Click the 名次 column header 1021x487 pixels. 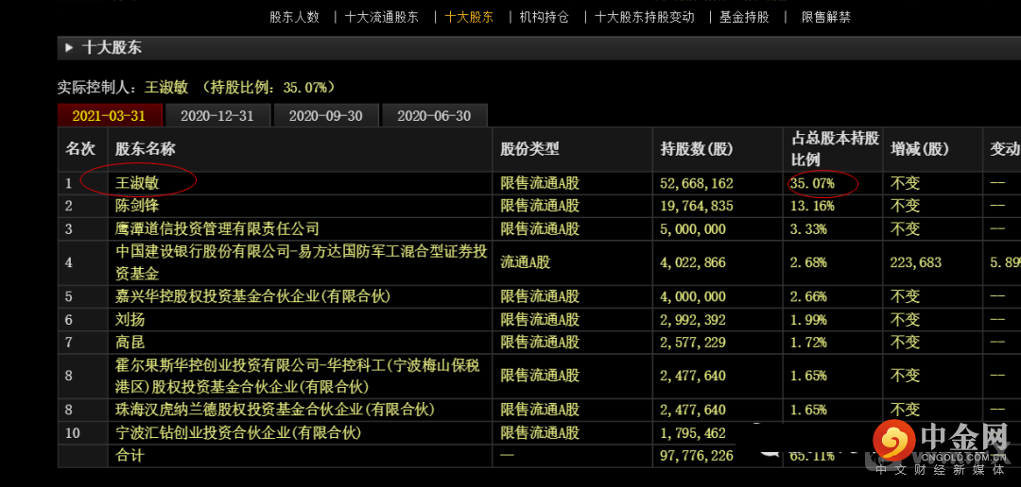point(80,149)
